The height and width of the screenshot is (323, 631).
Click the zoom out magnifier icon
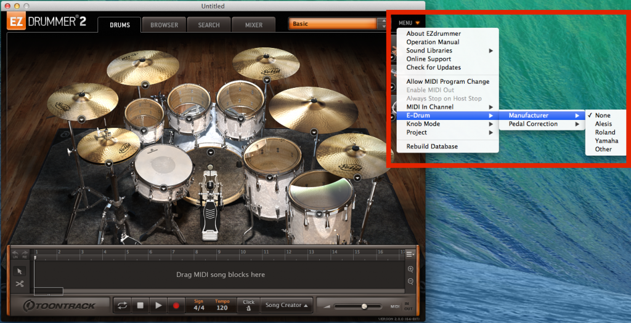(x=410, y=282)
